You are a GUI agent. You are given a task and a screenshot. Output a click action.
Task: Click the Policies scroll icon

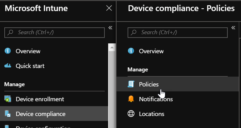point(131,84)
